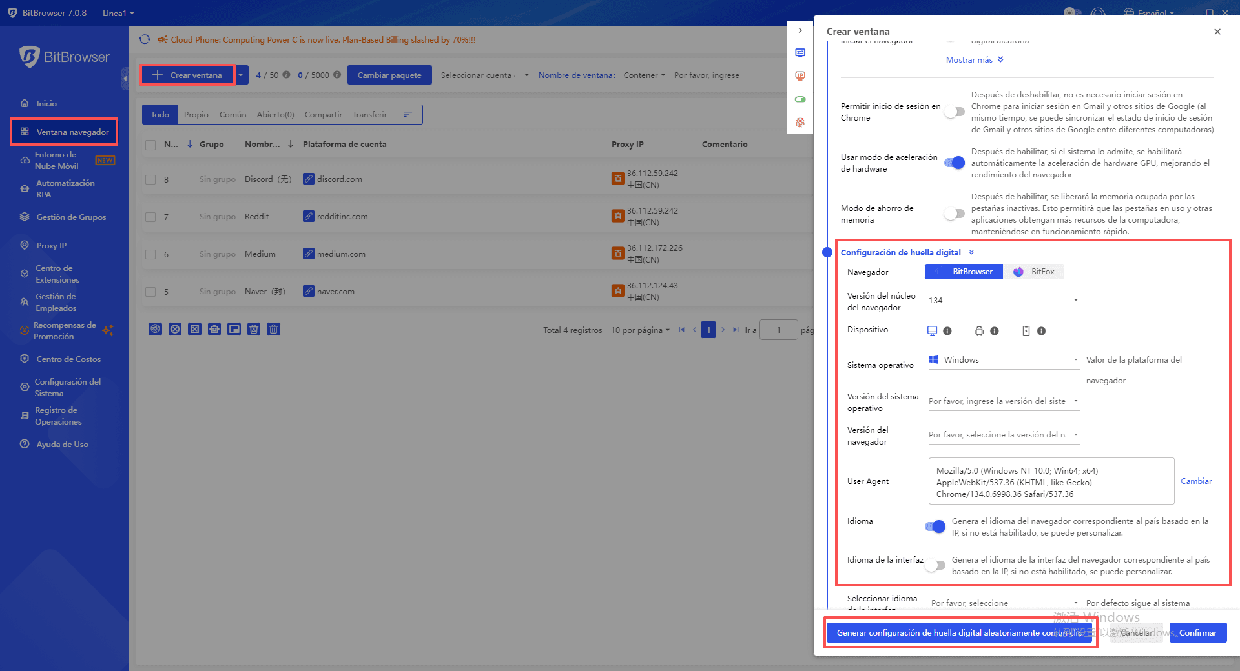
Task: Toggle the green Idioma switch
Action: (935, 526)
